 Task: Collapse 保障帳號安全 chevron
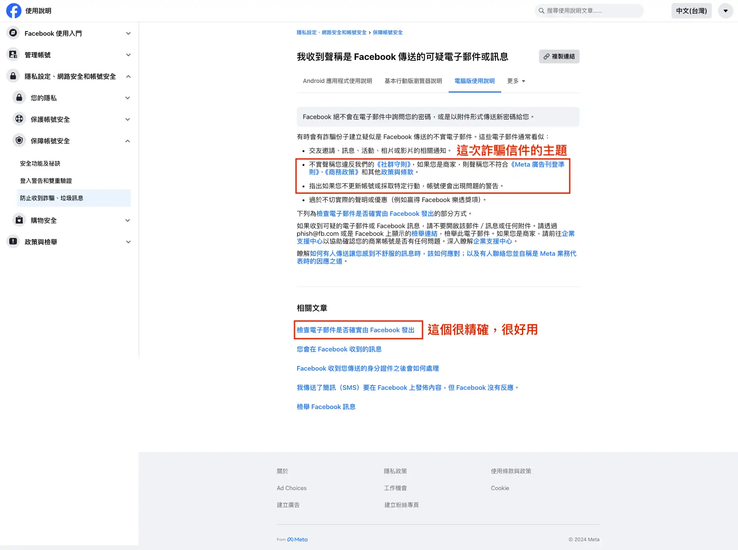[x=128, y=141]
